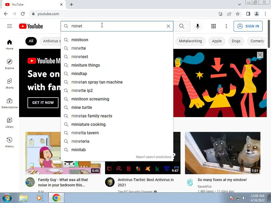Choose suggestion "minette"
This screenshot has width=271, height=203.
click(117, 48)
